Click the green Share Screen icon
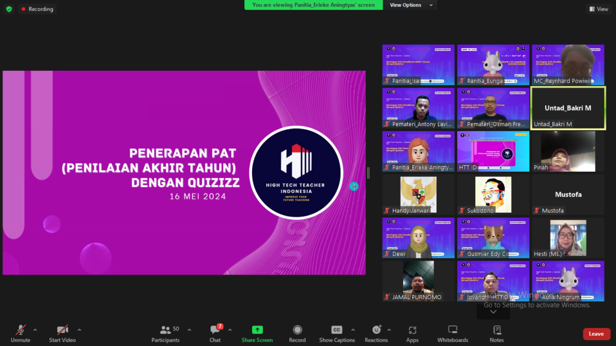Image resolution: width=616 pixels, height=346 pixels. pos(257,330)
